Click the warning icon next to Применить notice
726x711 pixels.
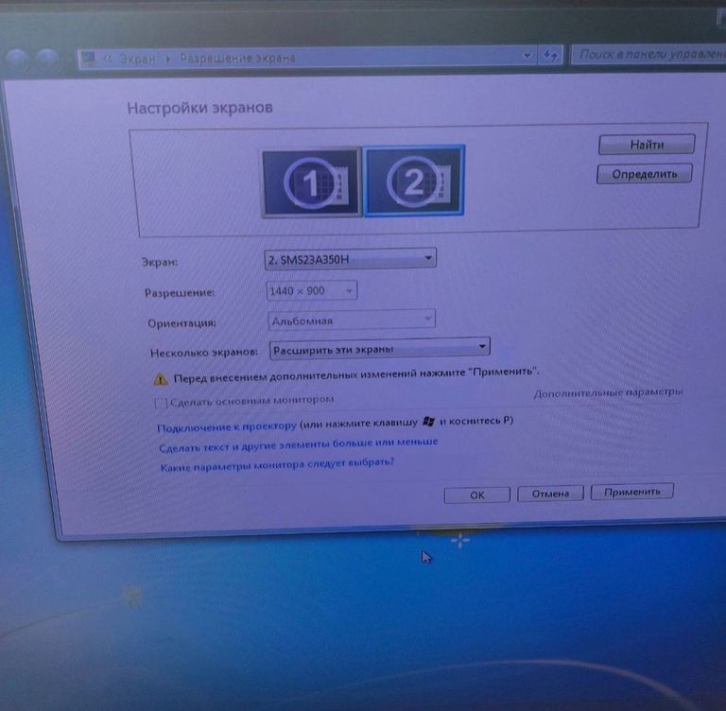click(x=160, y=379)
